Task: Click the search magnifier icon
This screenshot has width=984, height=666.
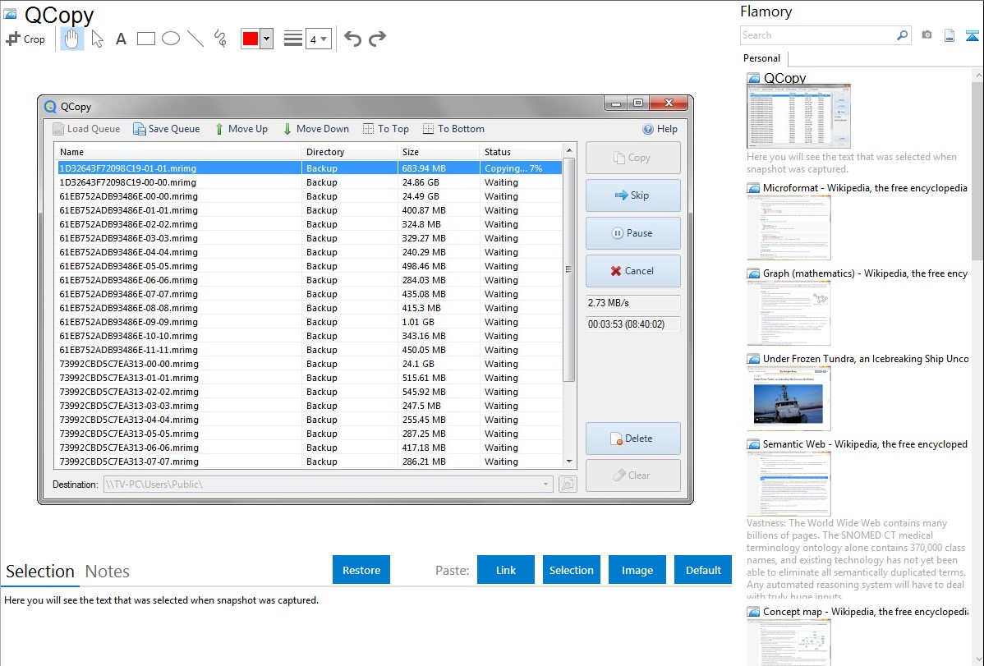Action: pos(902,35)
